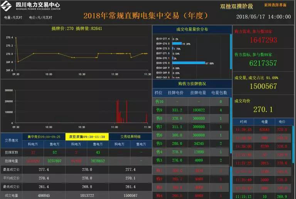Image resolution: width=296 pixels, height=199 pixels.
Task: Click 返回选择界面 to return to selection screen
Action: point(275,5)
